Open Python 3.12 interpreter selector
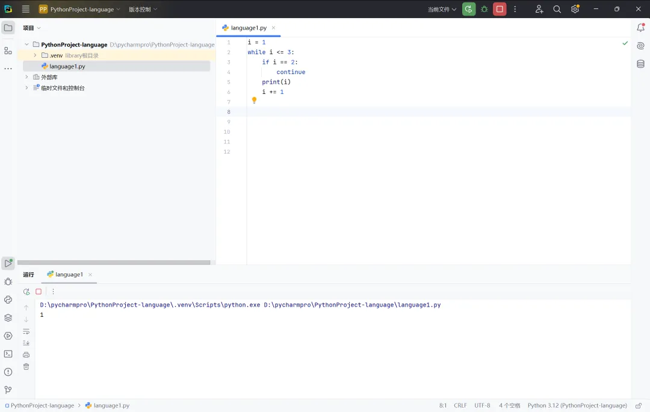 coord(577,405)
